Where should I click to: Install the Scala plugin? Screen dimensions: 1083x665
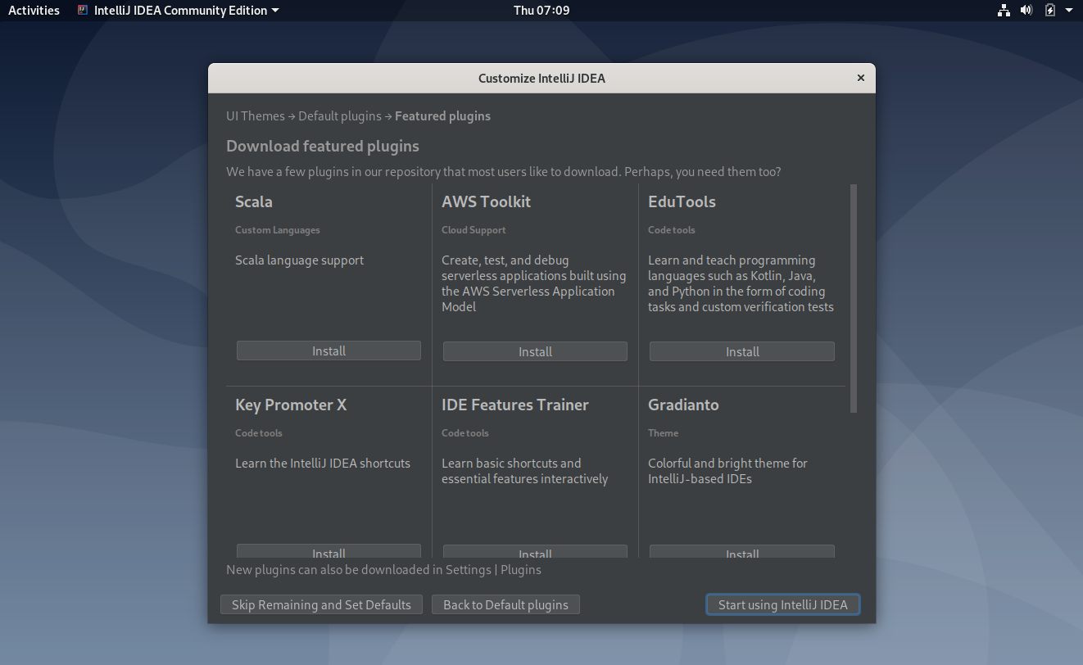point(329,351)
